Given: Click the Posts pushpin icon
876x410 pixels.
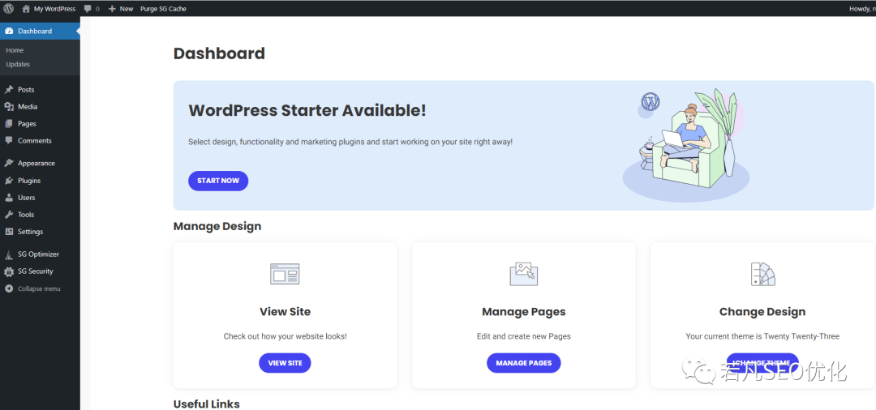Looking at the screenshot, I should [9, 89].
